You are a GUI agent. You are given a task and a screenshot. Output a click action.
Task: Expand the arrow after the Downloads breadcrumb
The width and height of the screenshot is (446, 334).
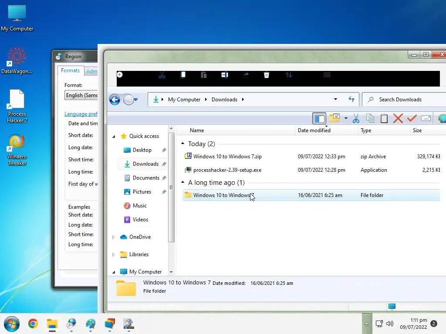tap(243, 100)
